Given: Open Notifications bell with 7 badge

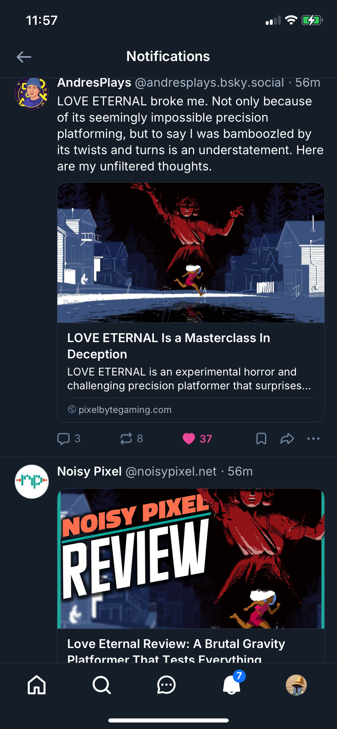Looking at the screenshot, I should 232,685.
